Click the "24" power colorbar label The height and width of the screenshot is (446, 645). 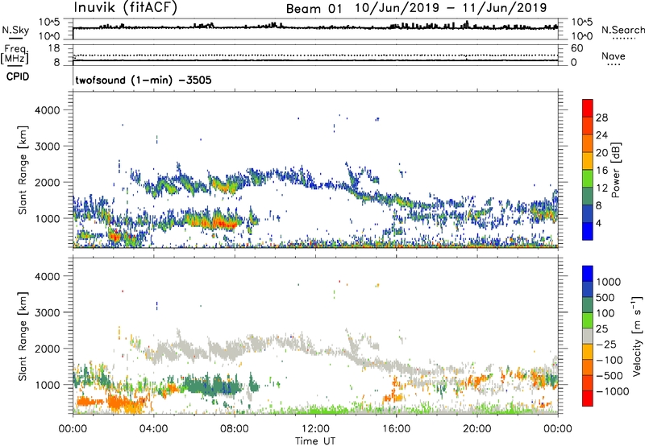(601, 135)
